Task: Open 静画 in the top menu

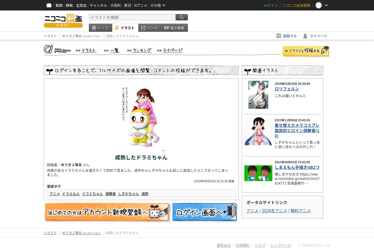Action: (69, 5)
